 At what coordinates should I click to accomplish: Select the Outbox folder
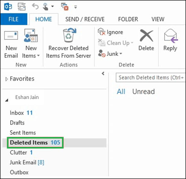point(19,172)
